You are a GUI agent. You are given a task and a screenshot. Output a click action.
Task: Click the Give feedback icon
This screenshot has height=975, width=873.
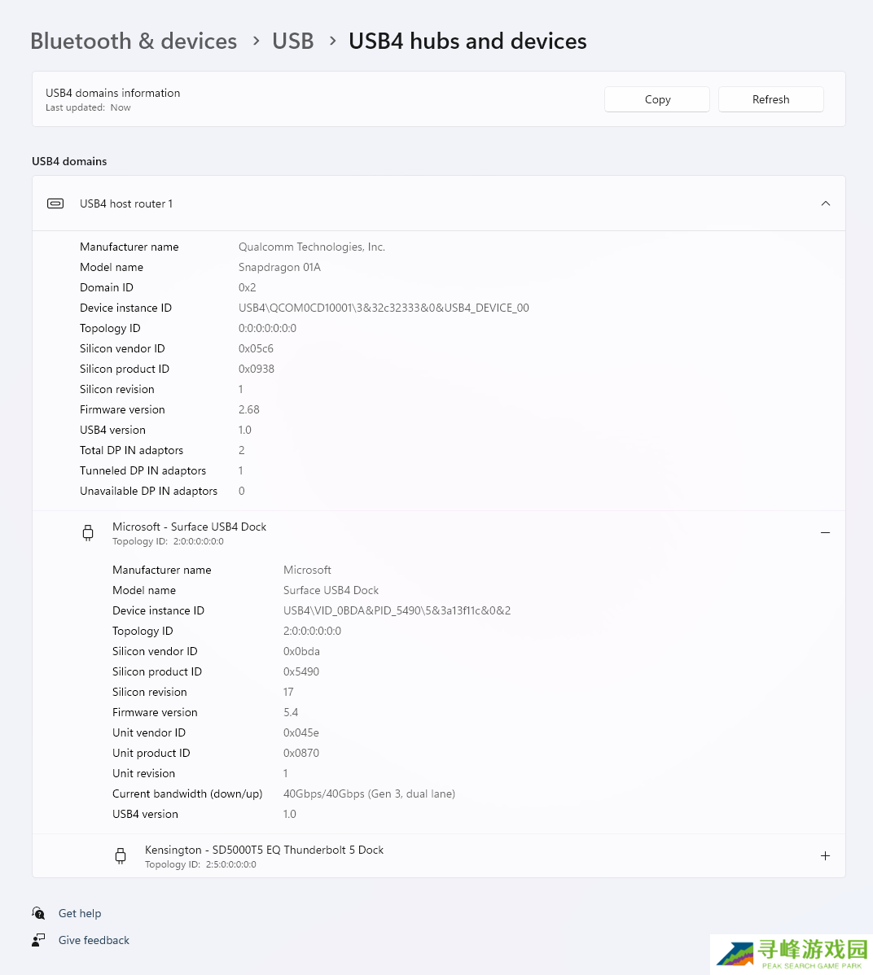point(38,940)
